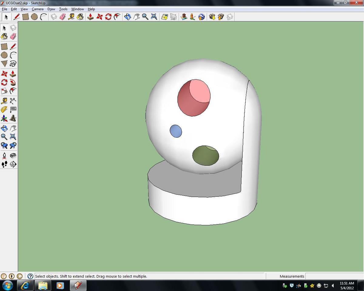Click the Share Model icon
The width and height of the screenshot is (364, 291).
pos(221,17)
